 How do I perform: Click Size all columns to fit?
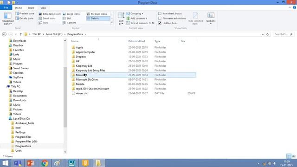point(140,23)
